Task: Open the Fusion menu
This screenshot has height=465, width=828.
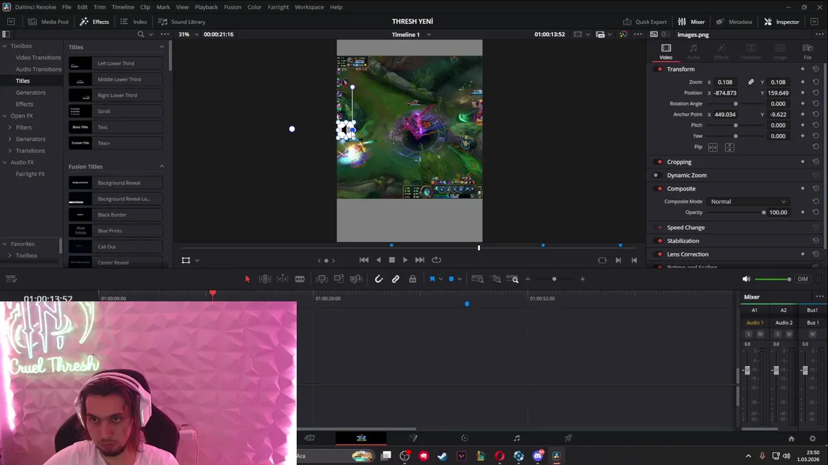Action: point(232,7)
